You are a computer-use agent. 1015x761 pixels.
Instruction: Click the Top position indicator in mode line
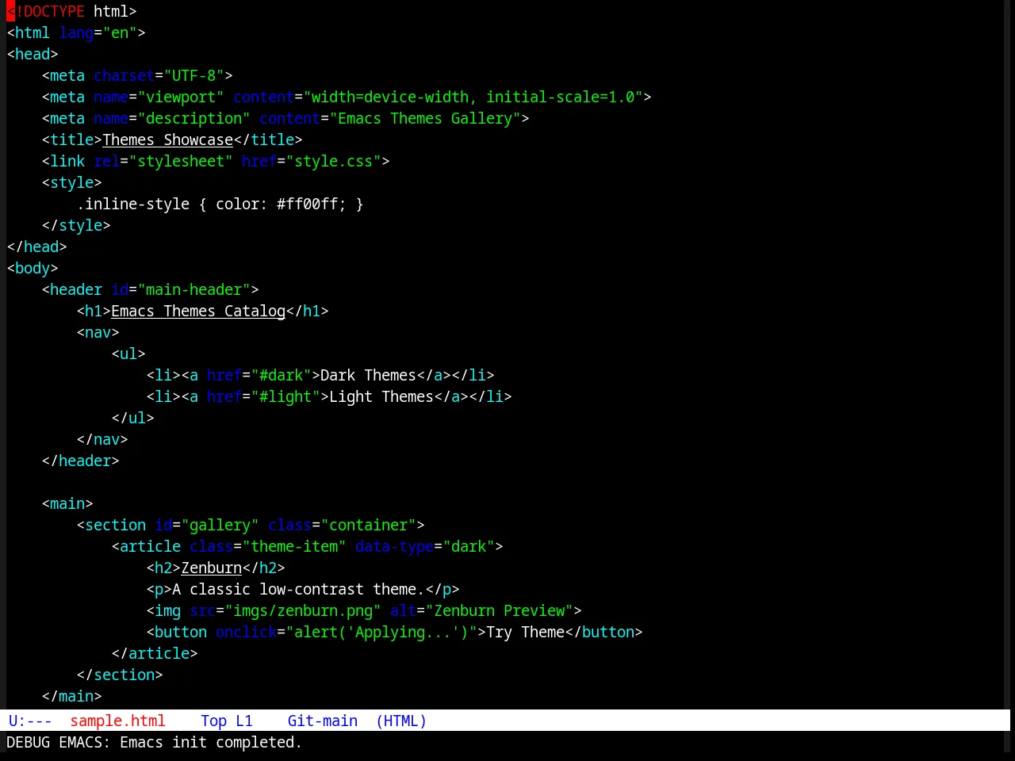click(214, 721)
